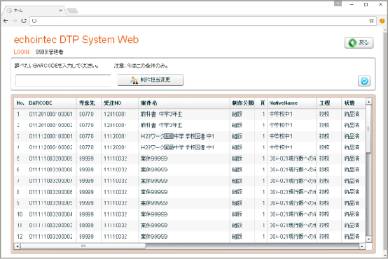Click '初校' process cell in row 6
The image size is (388, 259).
point(324,170)
